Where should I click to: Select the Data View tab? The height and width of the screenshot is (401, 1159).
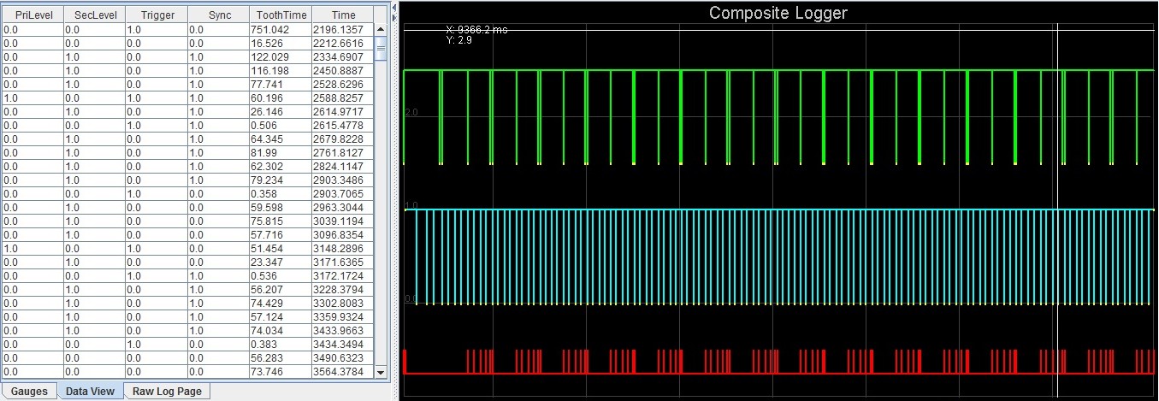(x=90, y=391)
